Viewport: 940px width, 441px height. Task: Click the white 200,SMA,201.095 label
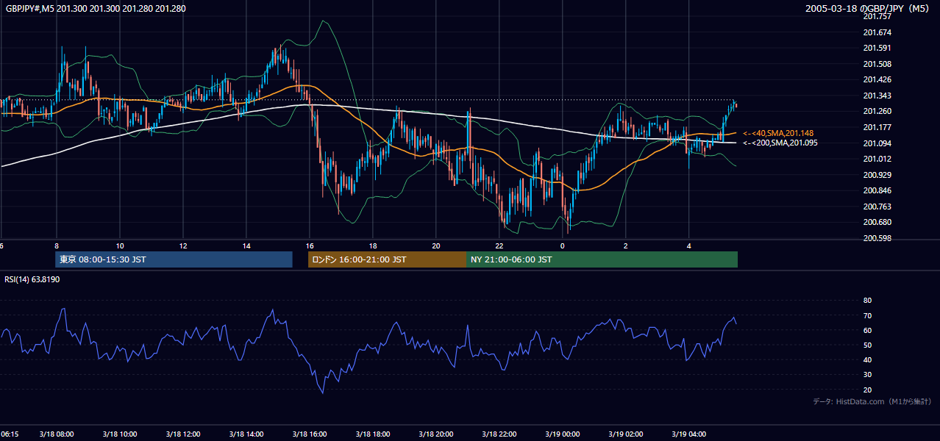click(780, 143)
